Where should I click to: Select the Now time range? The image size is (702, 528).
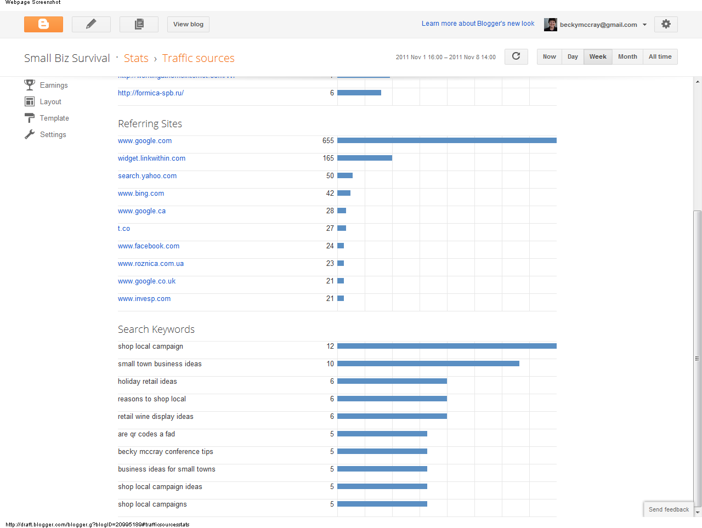549,56
